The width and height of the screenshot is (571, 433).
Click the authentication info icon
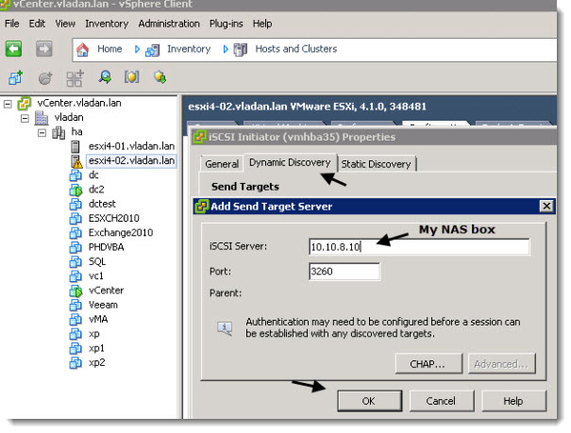(x=225, y=328)
